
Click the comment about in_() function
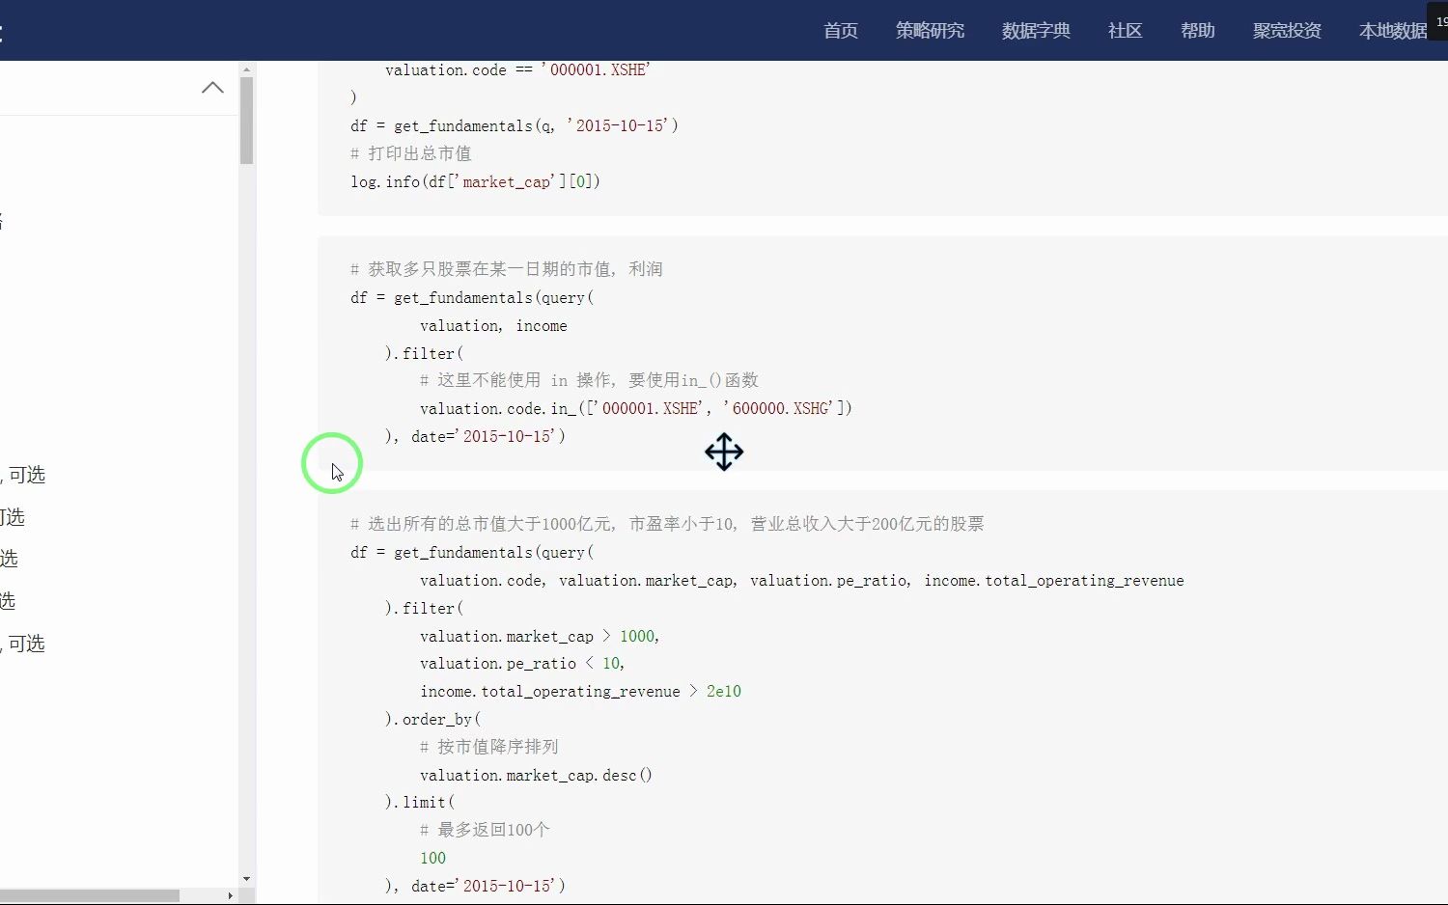[x=589, y=380]
